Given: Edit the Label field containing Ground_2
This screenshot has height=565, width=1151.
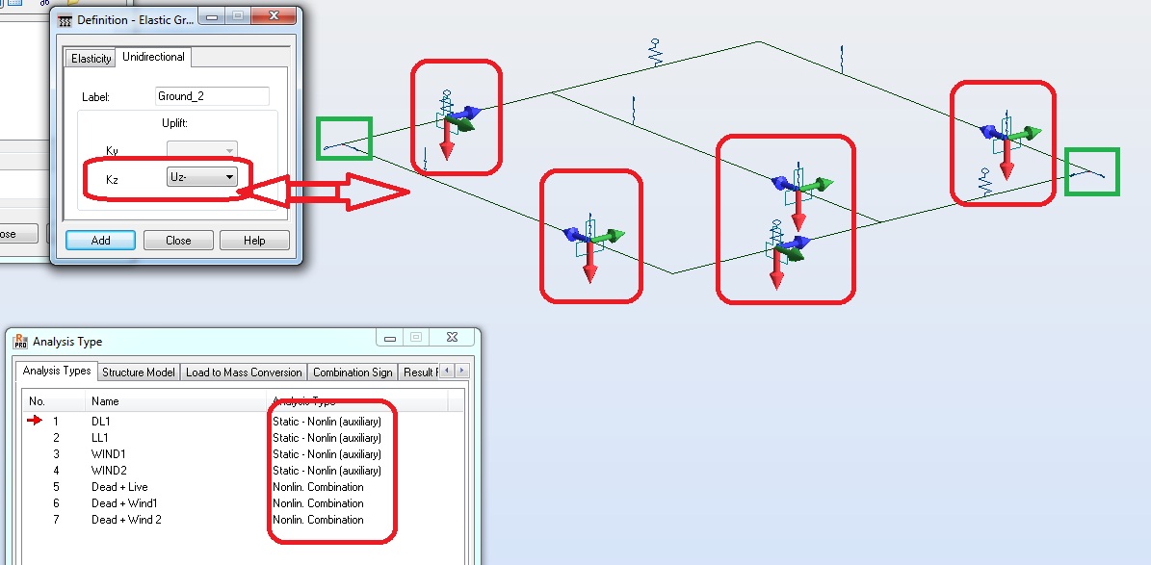Looking at the screenshot, I should click(212, 96).
